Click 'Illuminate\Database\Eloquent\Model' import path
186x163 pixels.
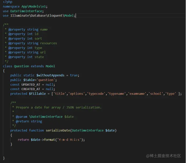point(42,16)
